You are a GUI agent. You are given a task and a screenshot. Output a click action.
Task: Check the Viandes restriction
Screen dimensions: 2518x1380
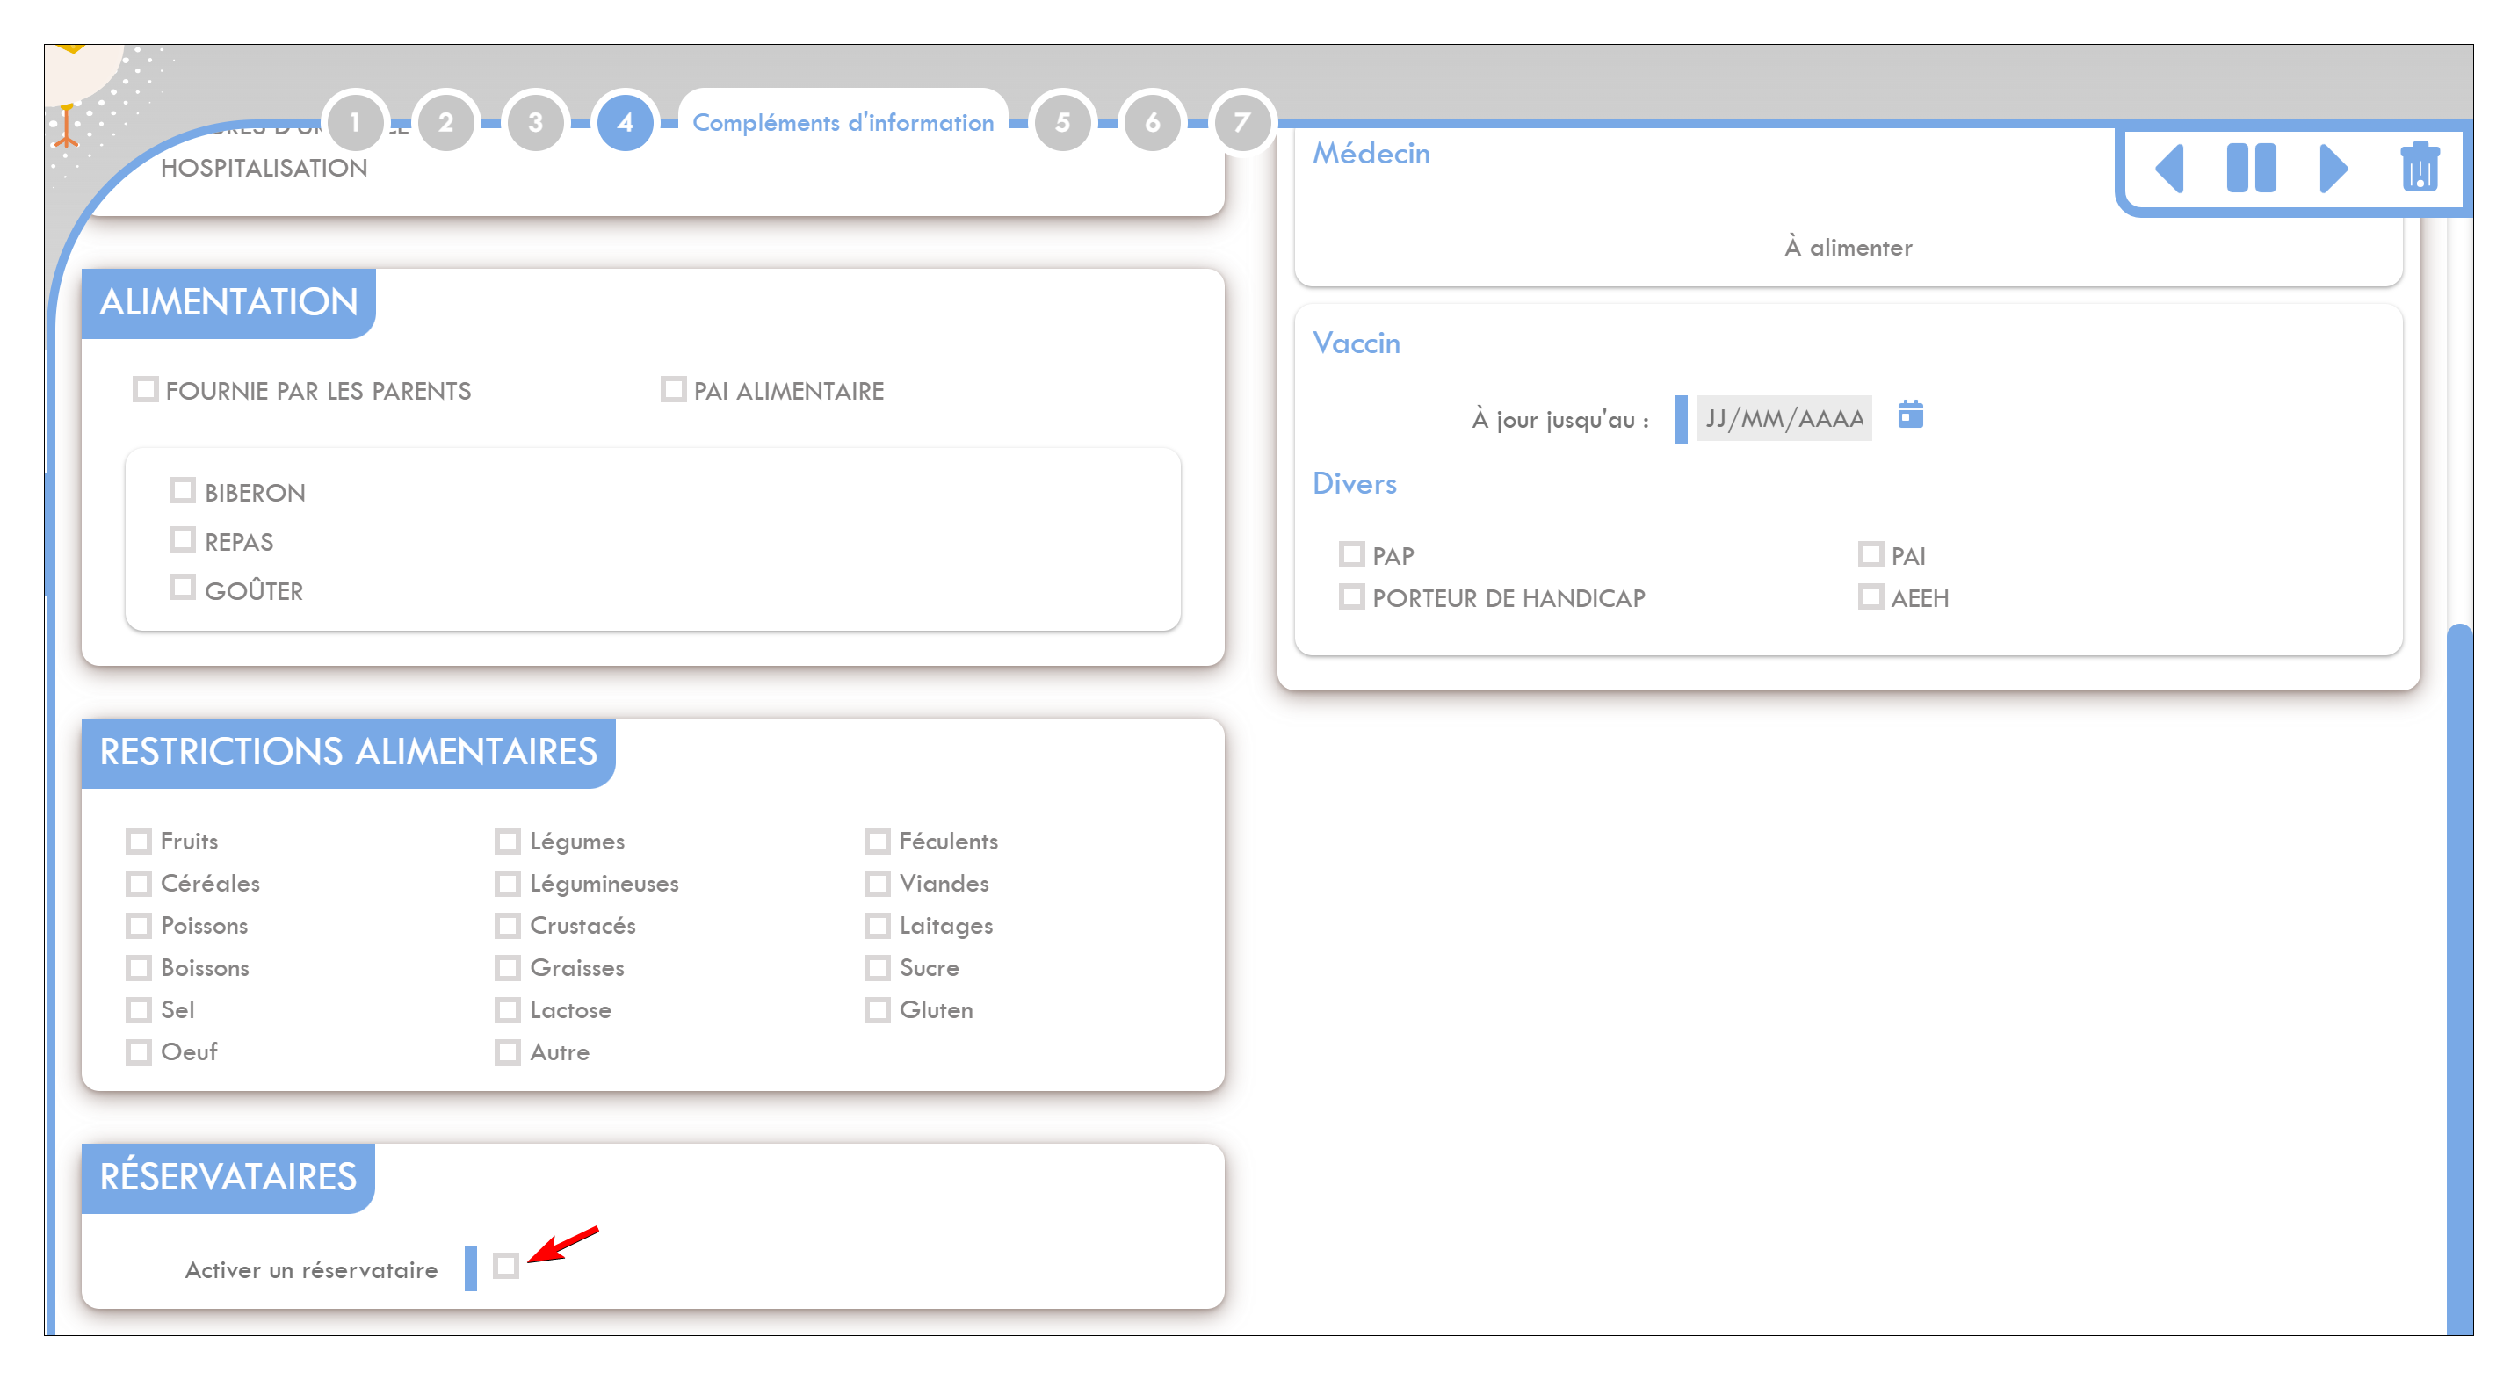point(878,883)
